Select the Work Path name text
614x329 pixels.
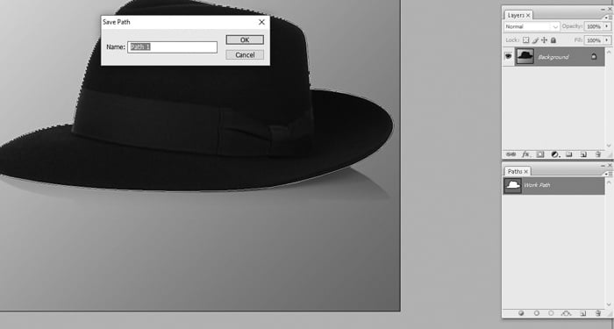tap(537, 185)
